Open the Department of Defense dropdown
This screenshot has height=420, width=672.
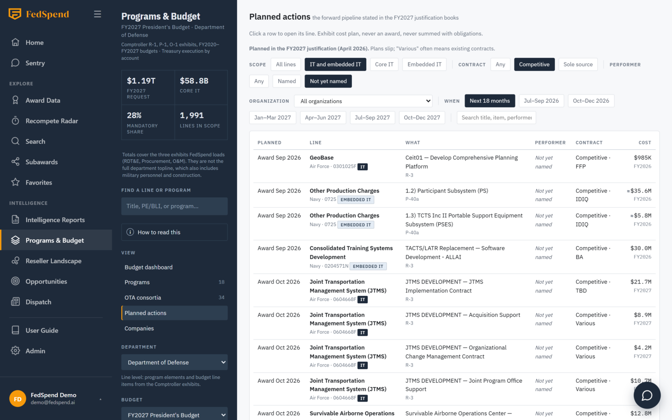[175, 362]
